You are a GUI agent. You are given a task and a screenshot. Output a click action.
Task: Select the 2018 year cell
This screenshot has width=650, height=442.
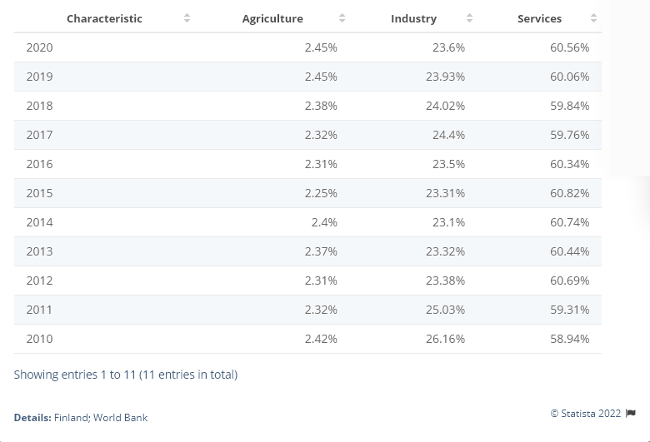[x=39, y=106]
